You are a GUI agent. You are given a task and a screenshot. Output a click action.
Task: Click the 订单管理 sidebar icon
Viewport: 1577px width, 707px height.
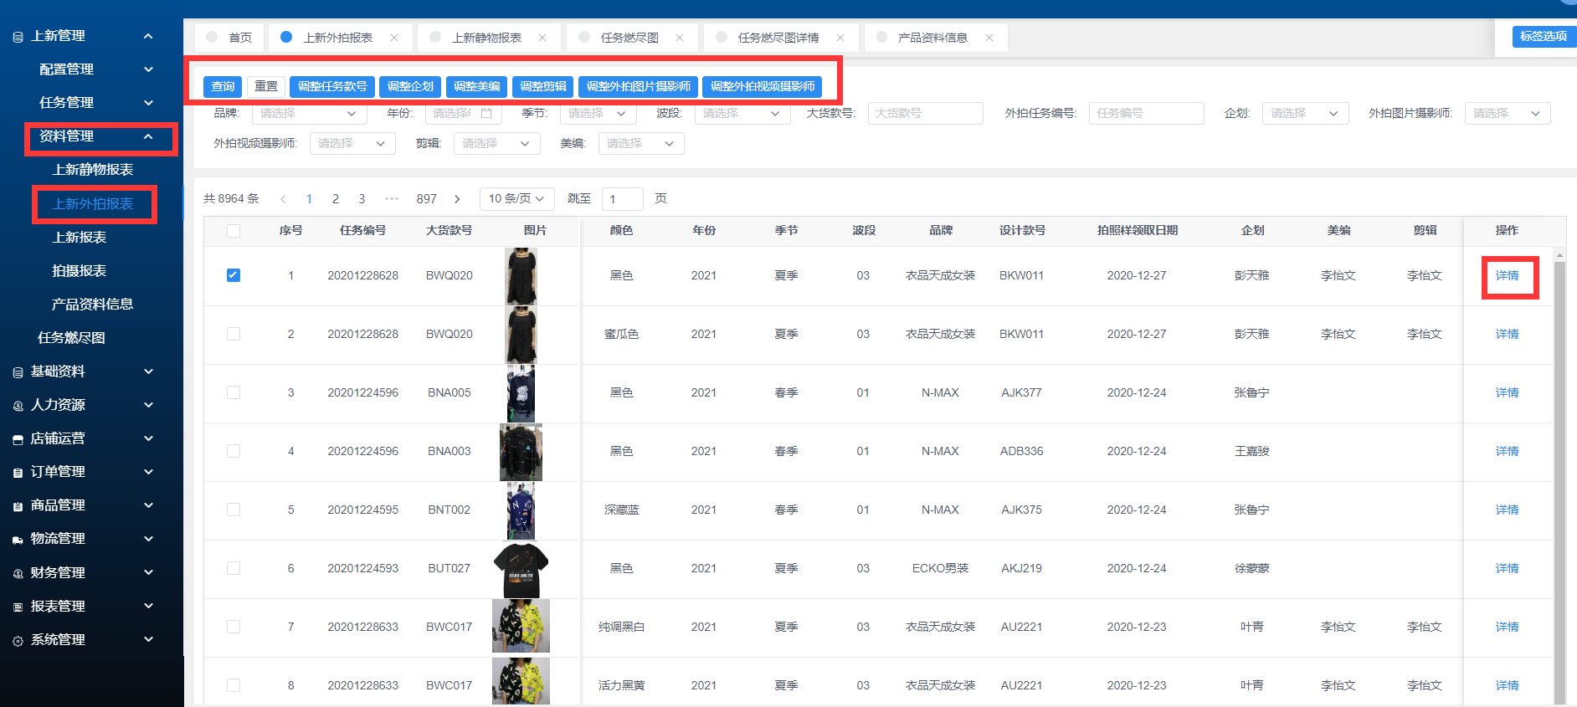18,473
